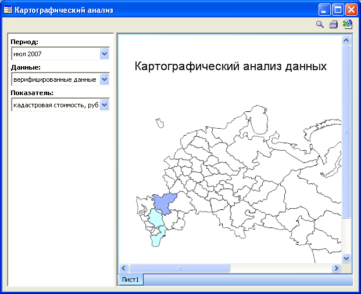Open the Период dropdown arrow
Viewport: 361px width, 294px height.
tap(104, 54)
